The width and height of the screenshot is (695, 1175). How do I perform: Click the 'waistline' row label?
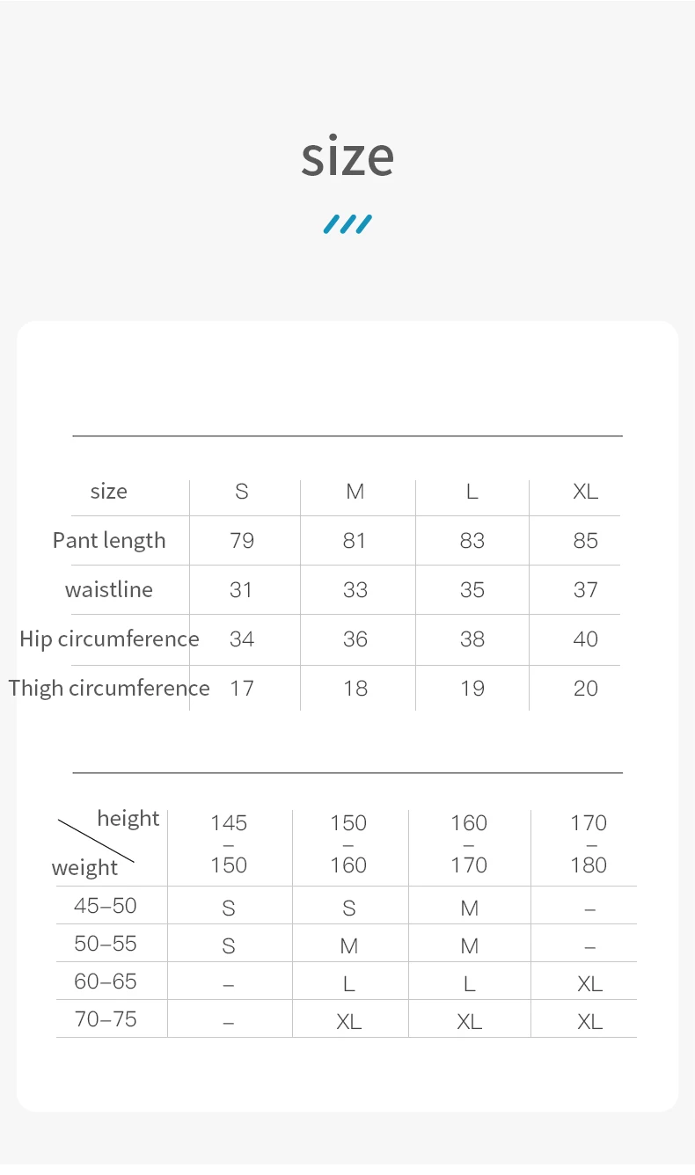pyautogui.click(x=109, y=590)
